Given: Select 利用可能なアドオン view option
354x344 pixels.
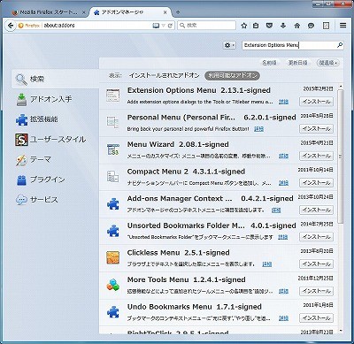Looking at the screenshot, I should [x=232, y=75].
